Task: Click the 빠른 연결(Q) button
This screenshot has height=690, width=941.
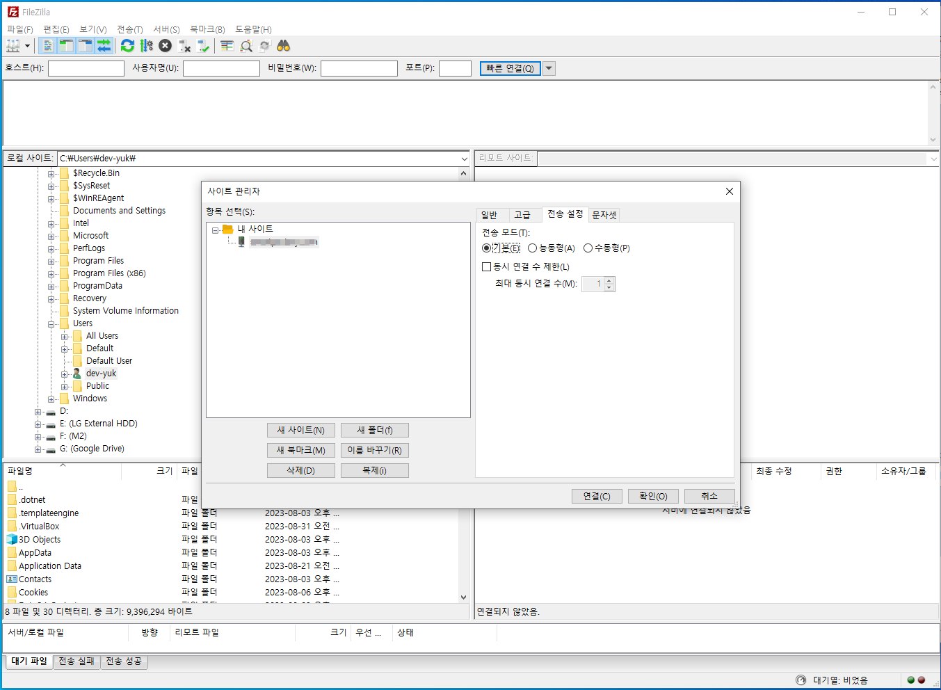Action: pos(510,68)
